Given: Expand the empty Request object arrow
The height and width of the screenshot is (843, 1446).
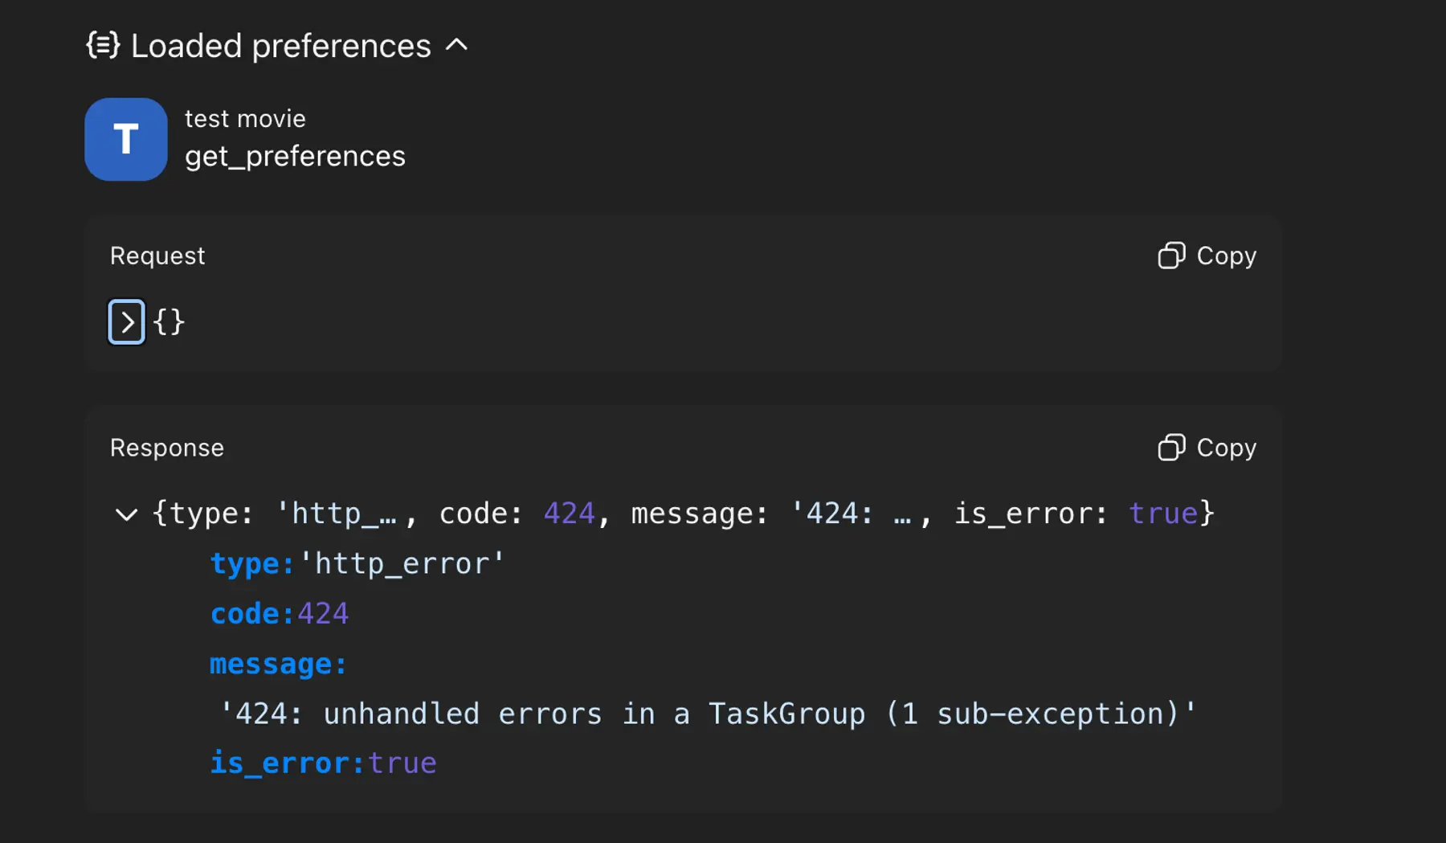Looking at the screenshot, I should click(127, 322).
